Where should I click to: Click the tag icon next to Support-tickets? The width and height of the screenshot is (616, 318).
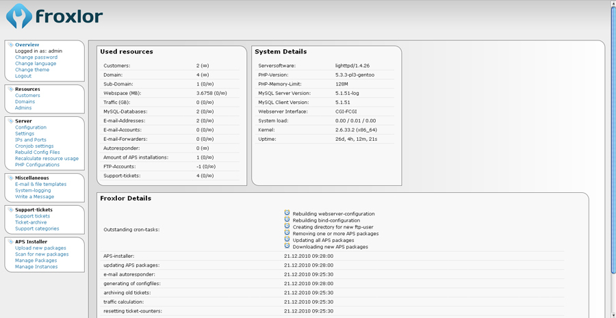10,210
